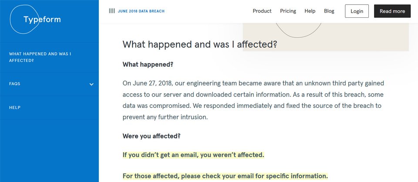Screen dimensions: 418x182
Task: Click the Were you affected? subheading
Action: [x=152, y=136]
